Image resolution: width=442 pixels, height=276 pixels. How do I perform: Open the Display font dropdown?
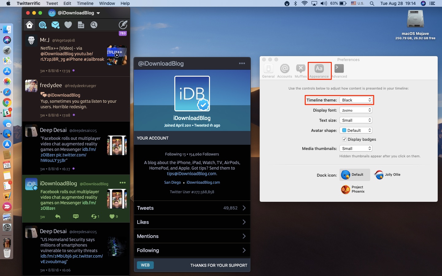tap(356, 110)
